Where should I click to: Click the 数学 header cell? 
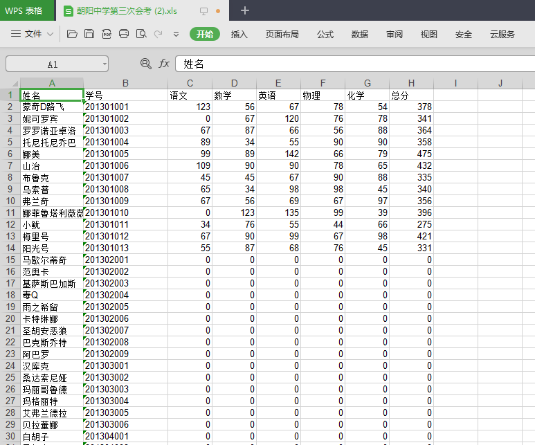click(234, 96)
